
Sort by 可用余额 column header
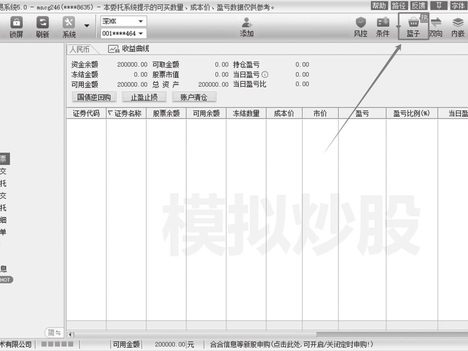click(206, 113)
